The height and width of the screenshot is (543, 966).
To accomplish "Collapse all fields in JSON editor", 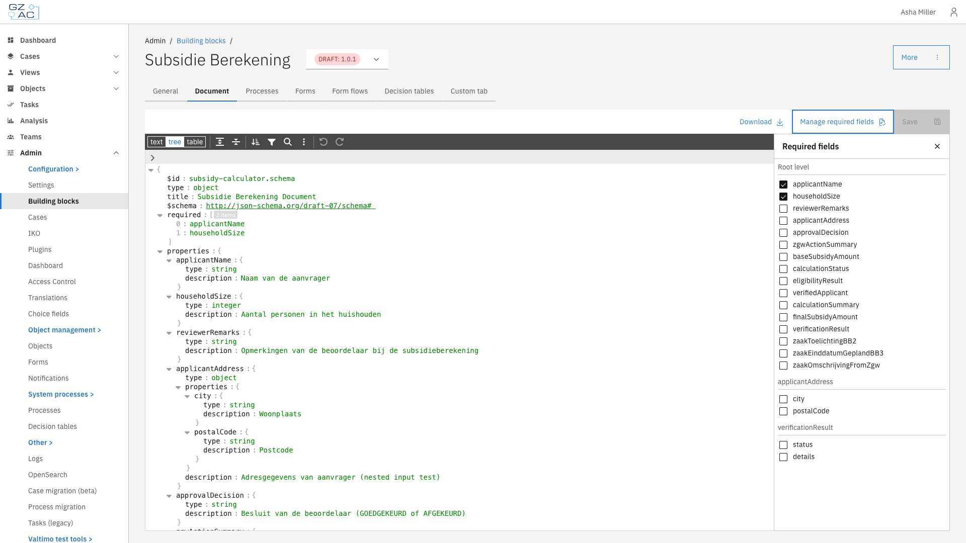I will [x=236, y=142].
